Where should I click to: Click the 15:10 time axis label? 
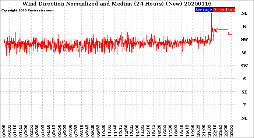(148, 131)
